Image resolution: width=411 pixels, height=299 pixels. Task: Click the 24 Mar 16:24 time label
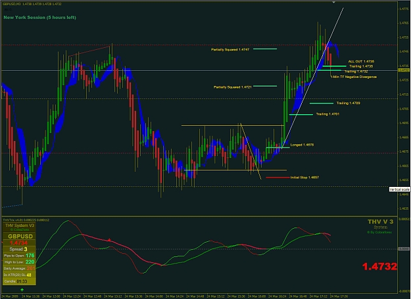pos(278,296)
